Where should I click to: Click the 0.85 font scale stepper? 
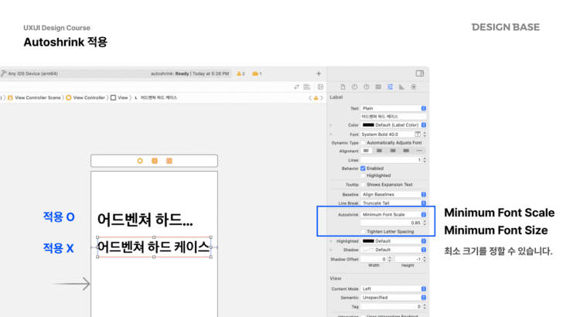pyautogui.click(x=425, y=223)
